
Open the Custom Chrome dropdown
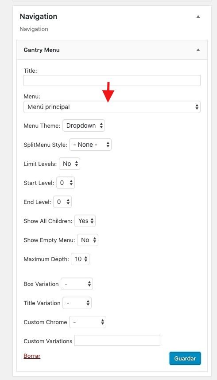pos(88,322)
